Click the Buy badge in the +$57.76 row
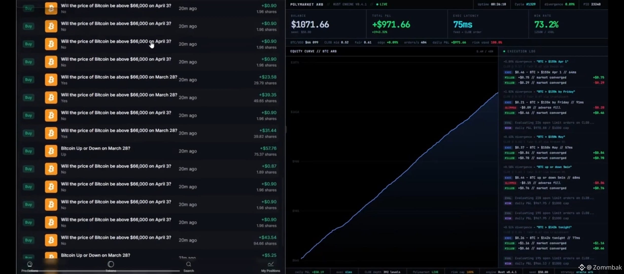Screen dimensions: 624x274 click(28, 151)
